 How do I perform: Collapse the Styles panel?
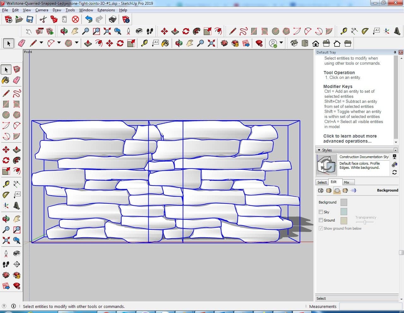[319, 150]
